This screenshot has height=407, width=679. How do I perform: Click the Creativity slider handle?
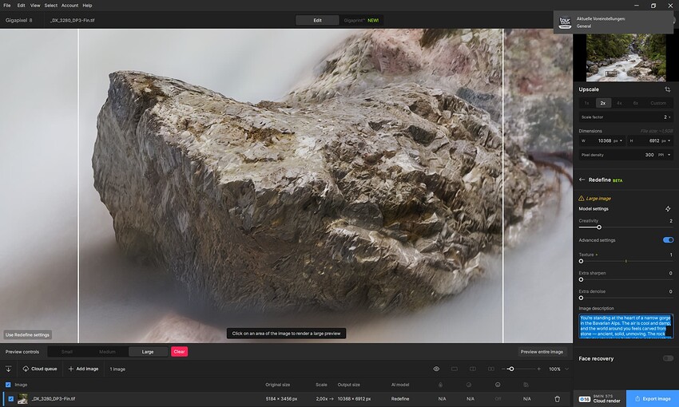pos(599,227)
